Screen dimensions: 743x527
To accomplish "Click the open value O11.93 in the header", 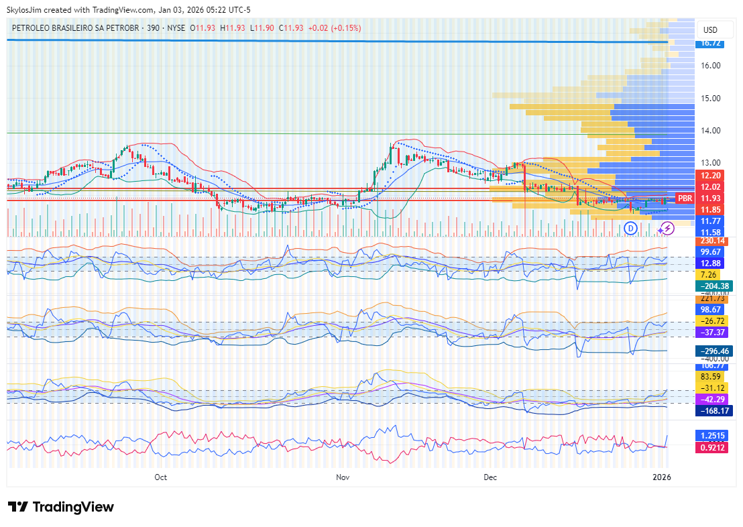I will coord(203,28).
